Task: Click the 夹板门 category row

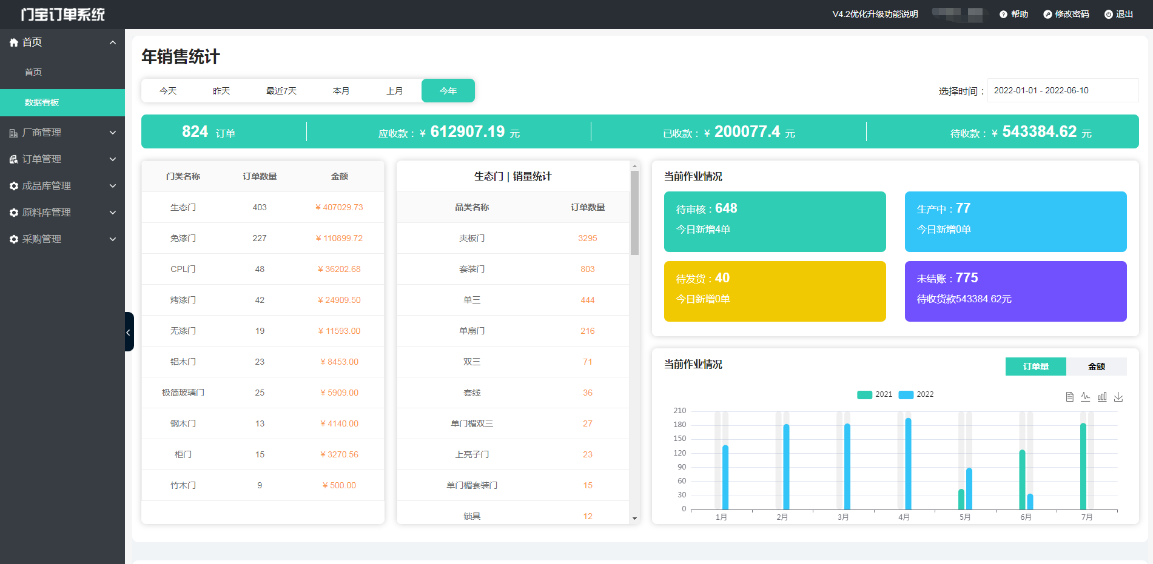Action: pyautogui.click(x=513, y=239)
